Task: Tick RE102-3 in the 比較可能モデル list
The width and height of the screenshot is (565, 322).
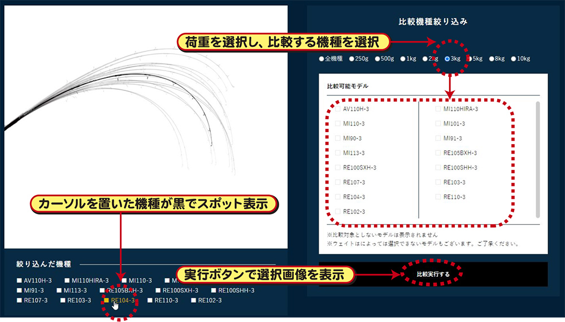Action: click(338, 212)
